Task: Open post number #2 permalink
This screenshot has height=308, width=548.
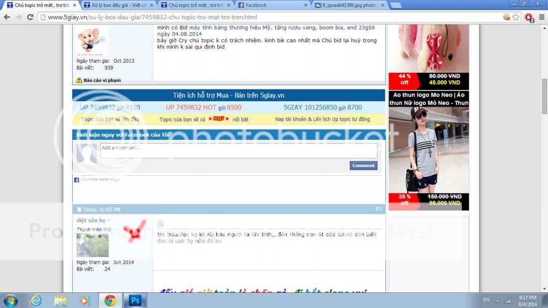Action: (x=378, y=209)
